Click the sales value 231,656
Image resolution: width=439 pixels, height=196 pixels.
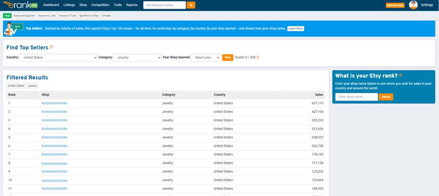point(318,129)
